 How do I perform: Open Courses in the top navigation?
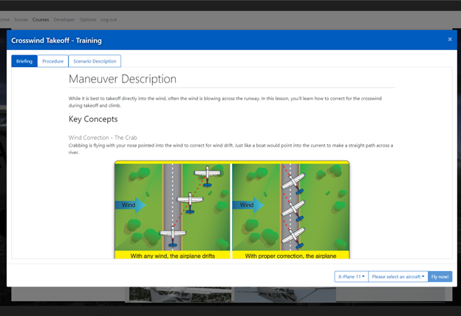[41, 20]
